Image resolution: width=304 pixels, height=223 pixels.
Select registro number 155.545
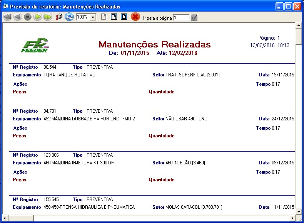51,199
